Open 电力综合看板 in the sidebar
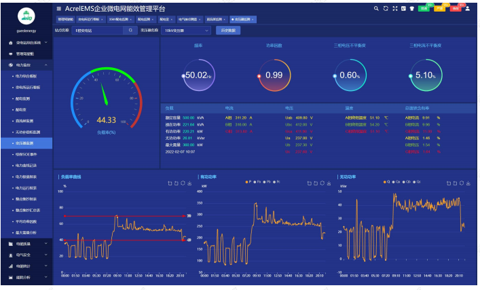Viewport: 480px width, 290px height. tap(26, 76)
